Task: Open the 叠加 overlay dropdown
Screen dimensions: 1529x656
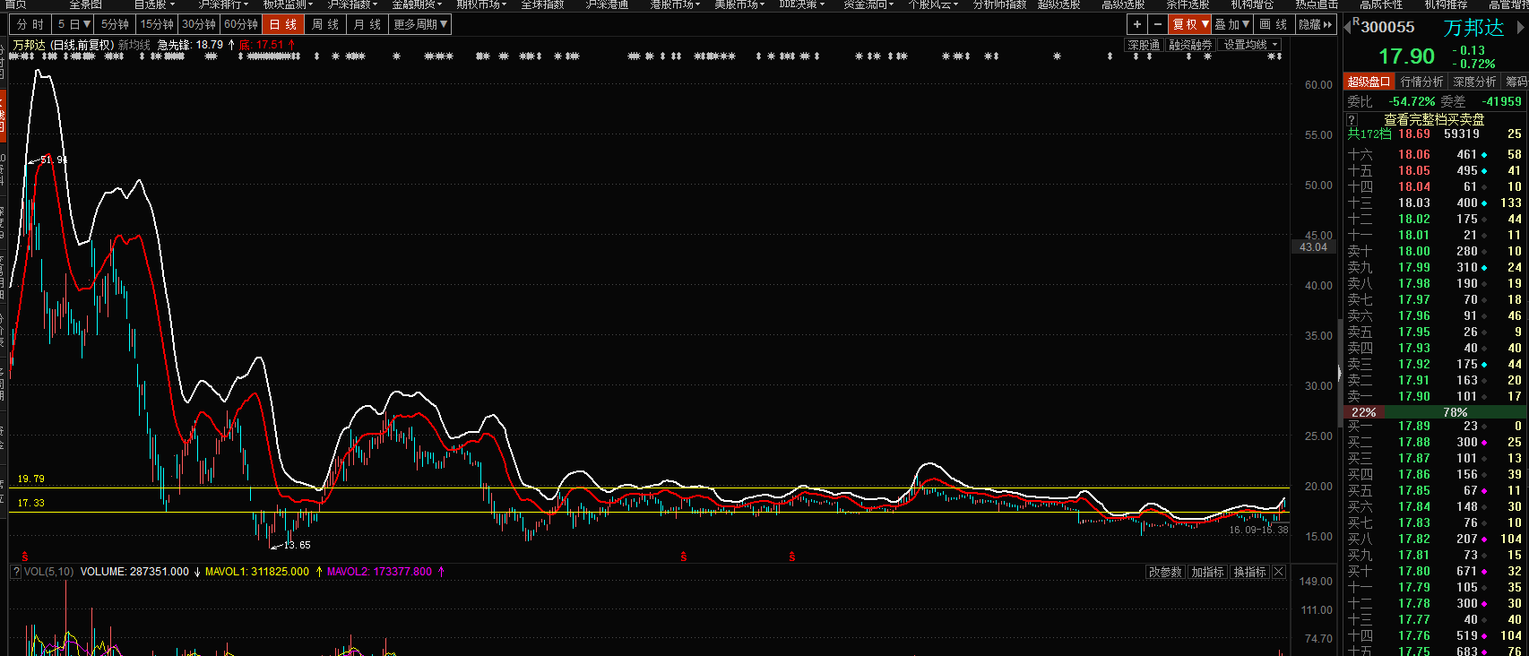Action: (1232, 24)
